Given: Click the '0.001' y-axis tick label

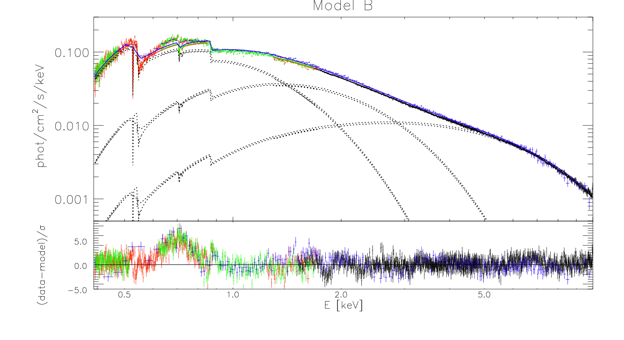Looking at the screenshot, I should coord(72,199).
